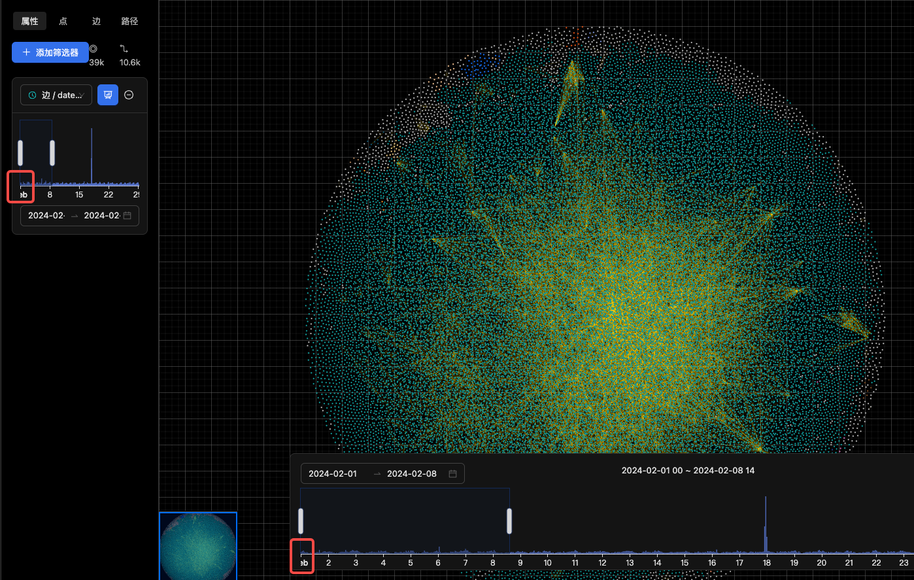The image size is (914, 580).
Task: Open the 边 tab
Action: 96,21
